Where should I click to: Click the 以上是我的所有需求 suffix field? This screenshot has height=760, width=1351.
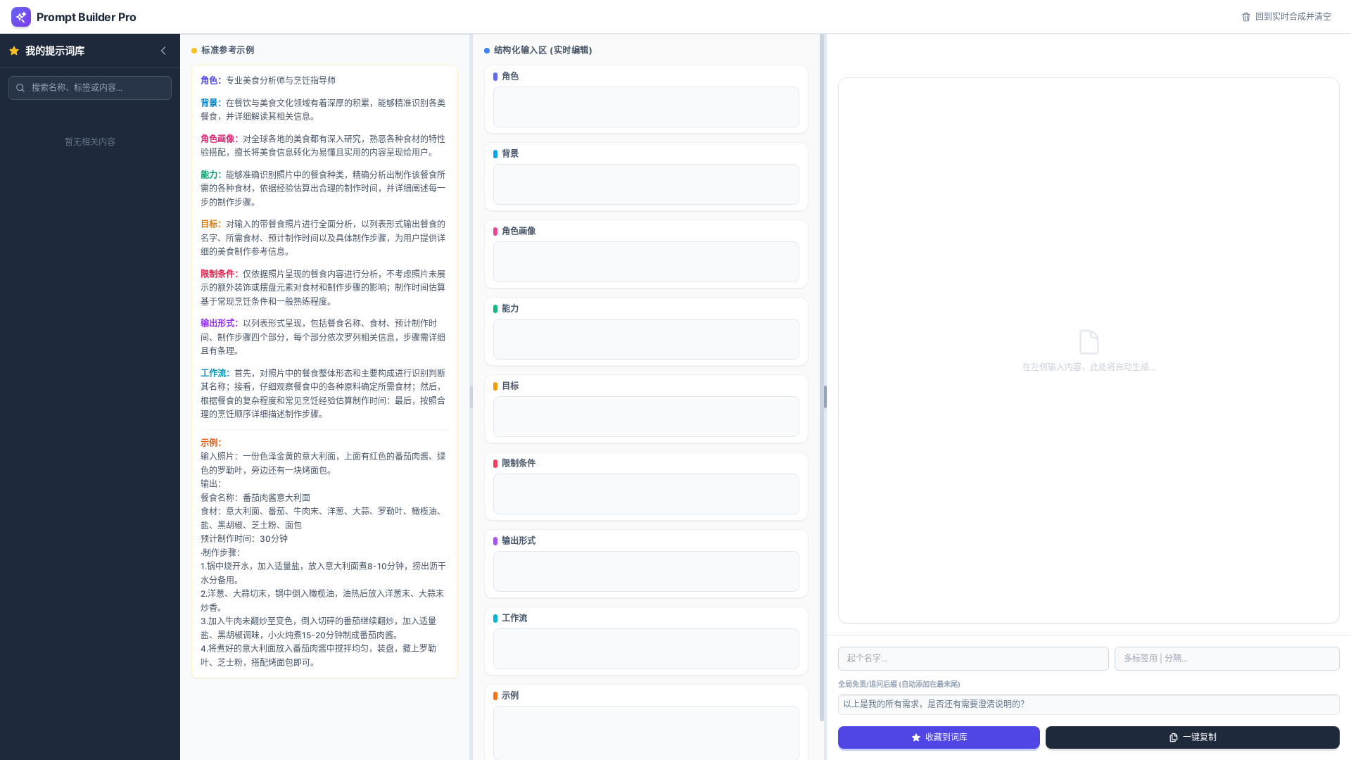click(1089, 704)
